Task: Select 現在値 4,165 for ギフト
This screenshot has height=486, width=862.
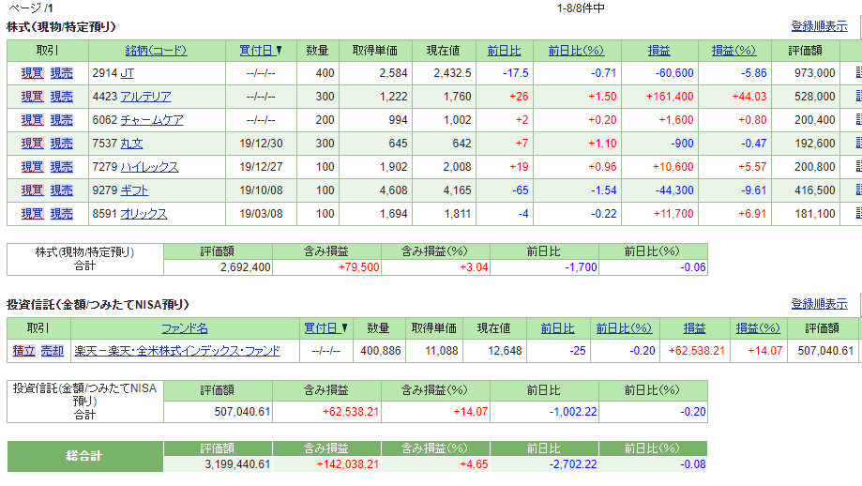Action: pyautogui.click(x=458, y=190)
